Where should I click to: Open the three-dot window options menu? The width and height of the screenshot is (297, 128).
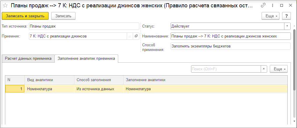click(x=273, y=5)
